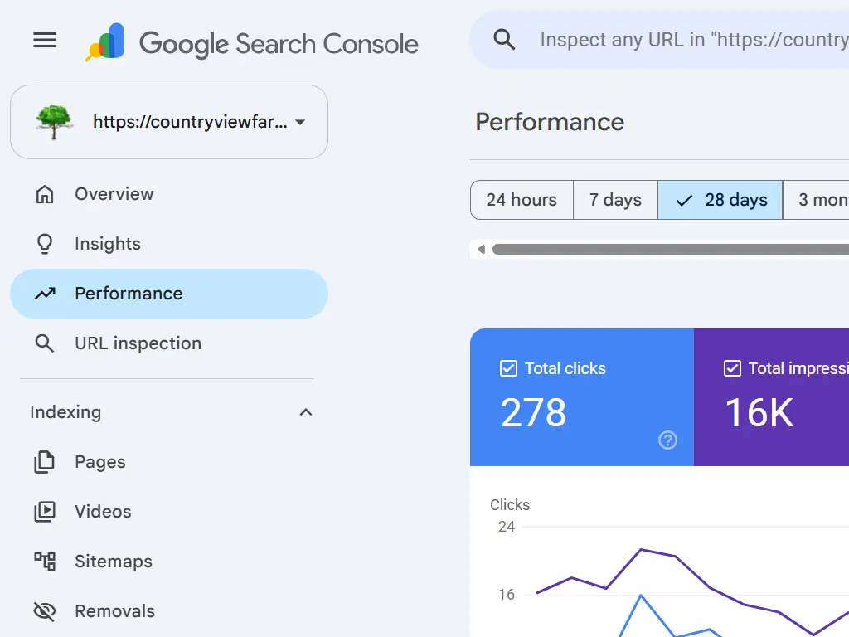Toggle the Total impressions checkbox
Image resolution: width=849 pixels, height=637 pixels.
(733, 368)
